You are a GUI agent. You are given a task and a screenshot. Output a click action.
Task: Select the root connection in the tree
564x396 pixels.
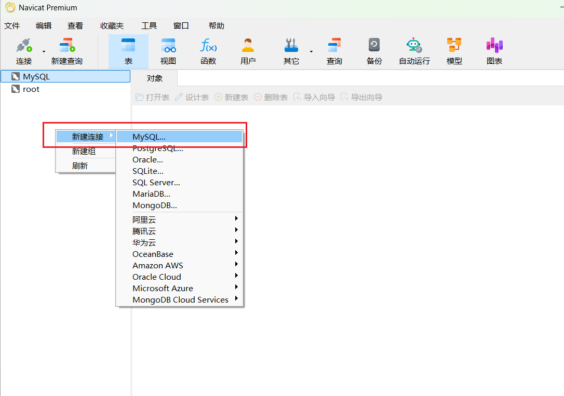[65, 89]
